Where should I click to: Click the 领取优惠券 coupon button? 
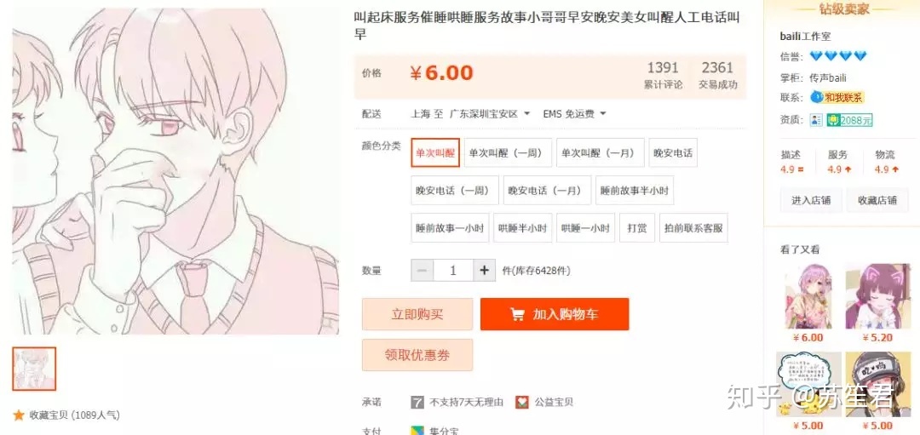[417, 355]
